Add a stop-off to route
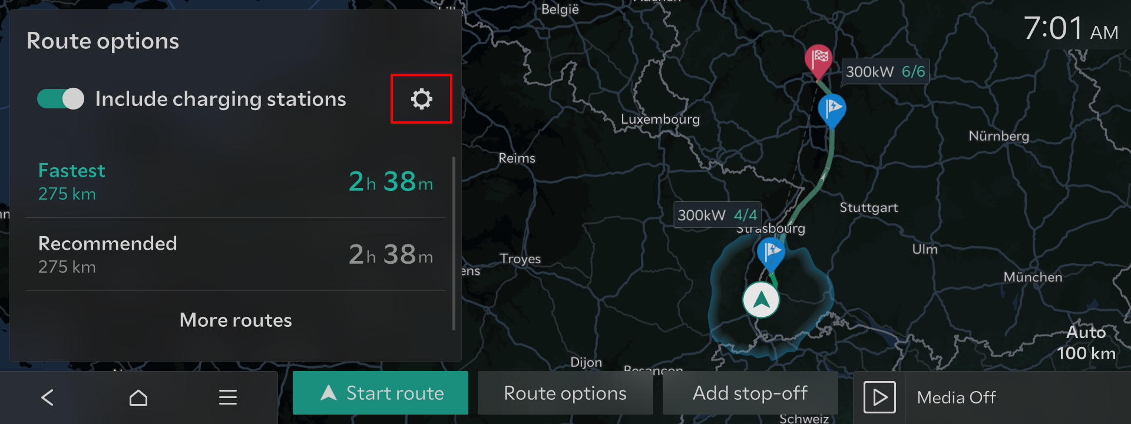 (750, 393)
